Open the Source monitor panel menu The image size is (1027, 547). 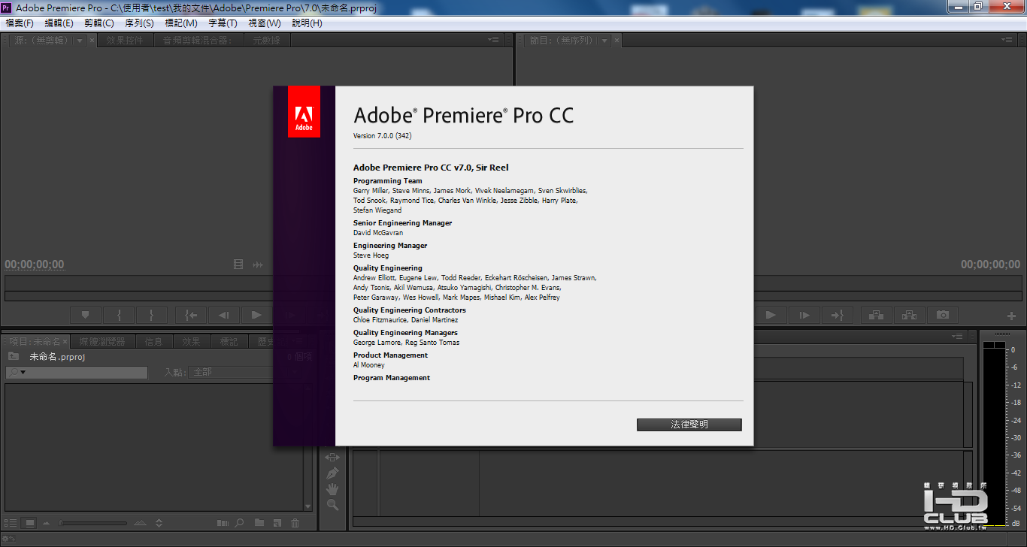pos(493,40)
